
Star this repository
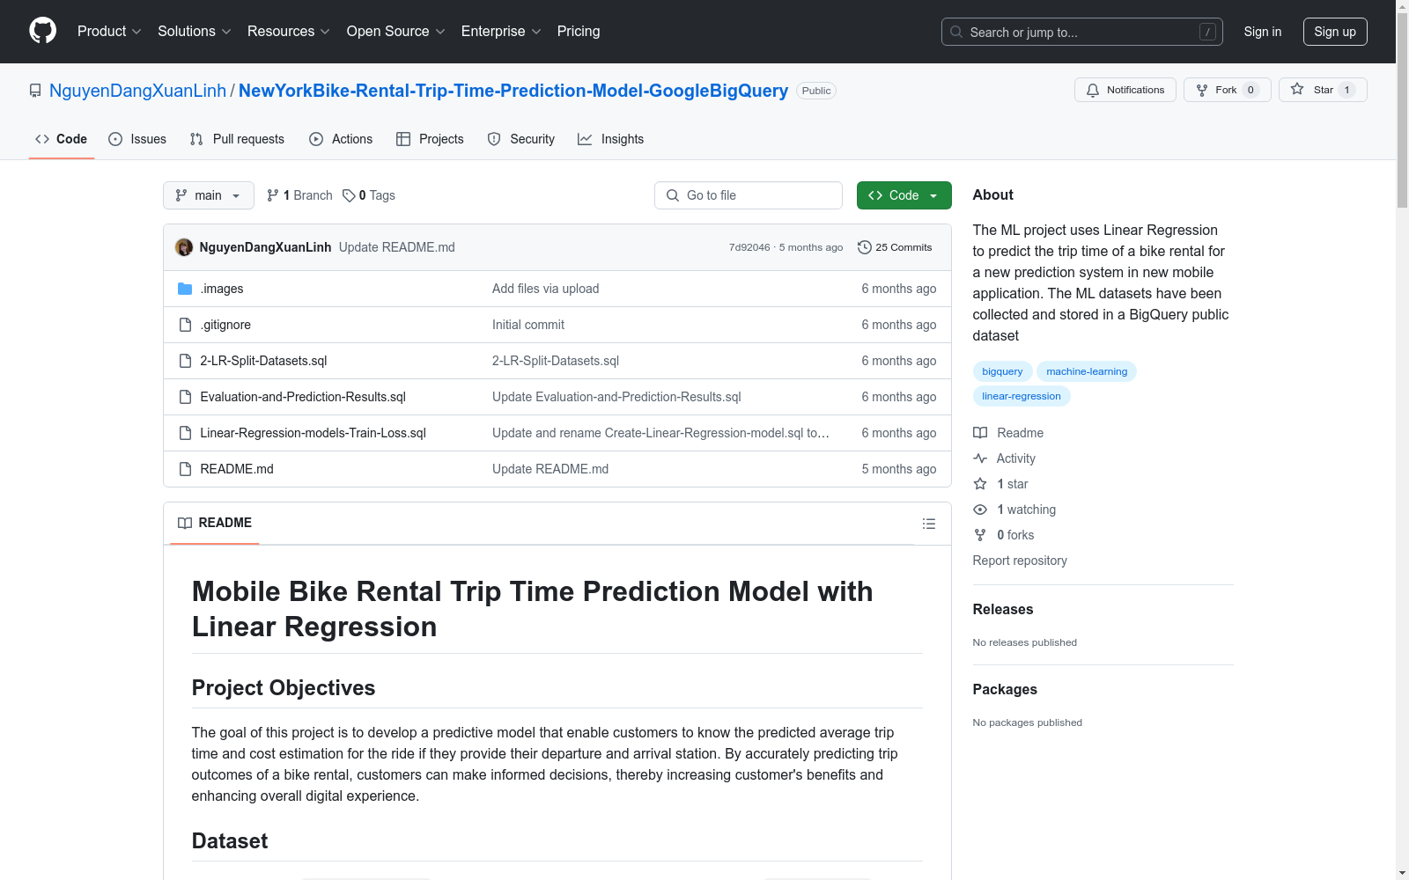tap(1322, 90)
